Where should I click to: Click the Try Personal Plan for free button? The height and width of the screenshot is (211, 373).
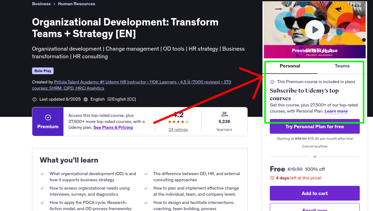pos(315,126)
